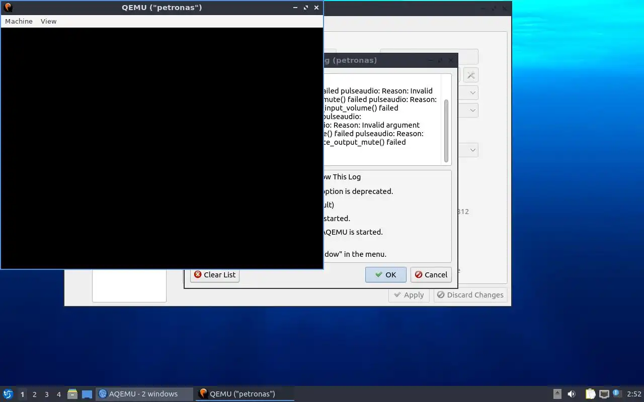This screenshot has height=402, width=644.
Task: Expand the second combo box in AQEMU window
Action: pos(473,110)
